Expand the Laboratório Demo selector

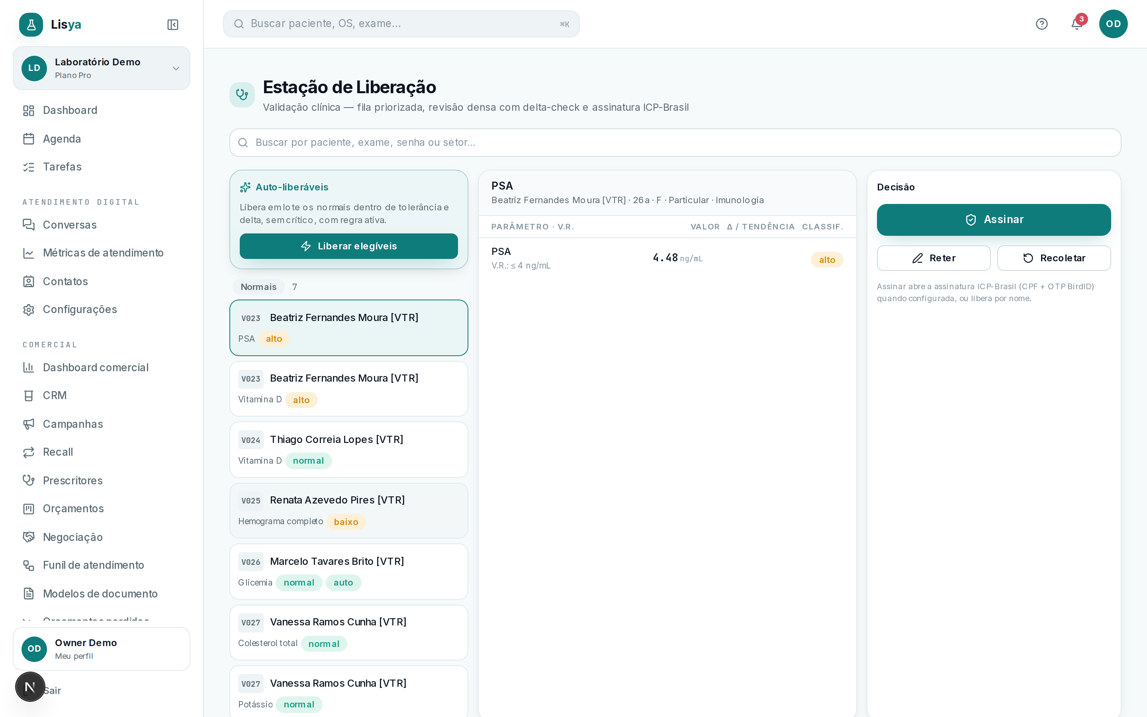(102, 68)
